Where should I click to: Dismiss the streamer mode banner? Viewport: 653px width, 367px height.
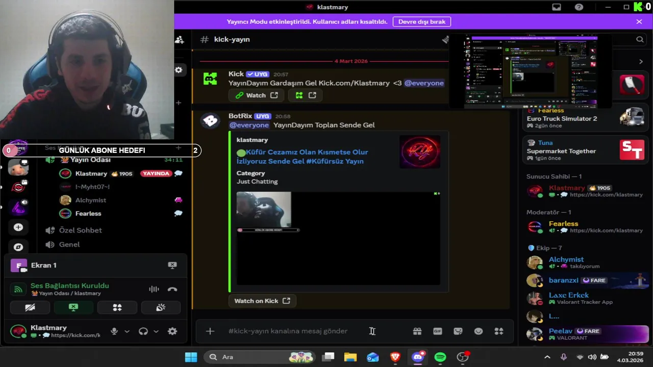click(639, 22)
